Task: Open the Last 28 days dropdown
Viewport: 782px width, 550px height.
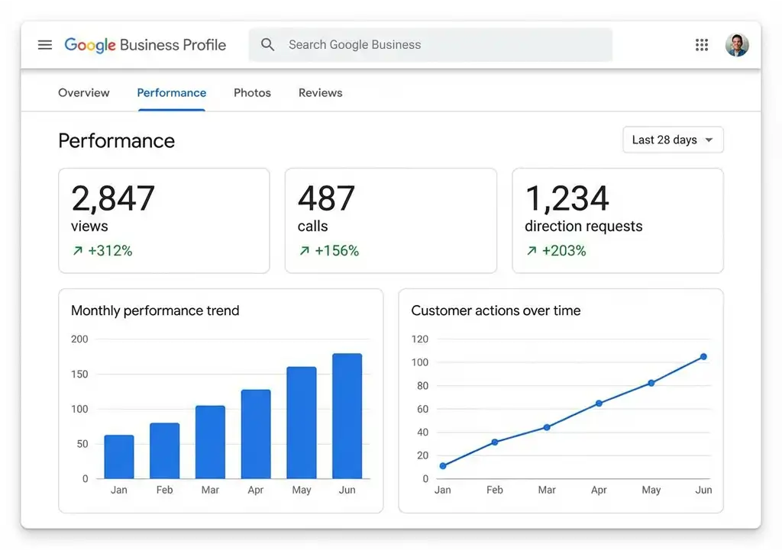Action: 673,140
